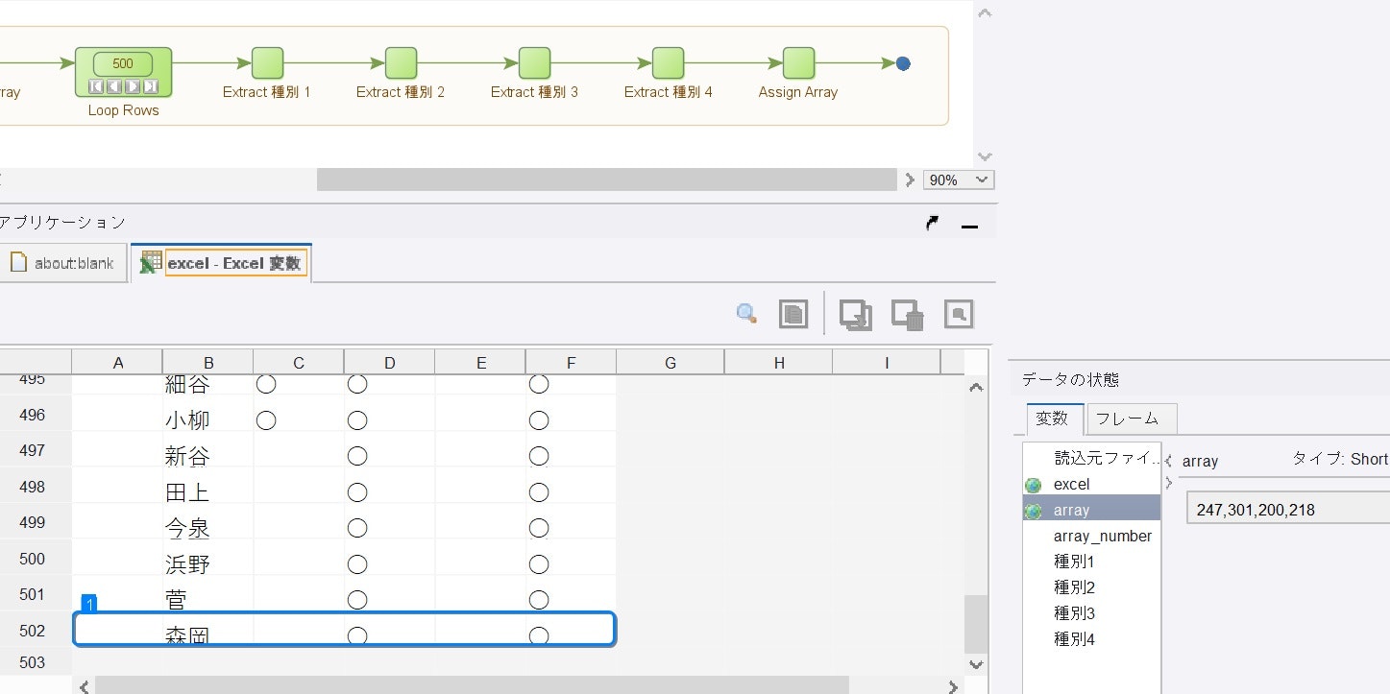Click the magnifier inspect icon in toolbar
The height and width of the screenshot is (694, 1390).
746,313
